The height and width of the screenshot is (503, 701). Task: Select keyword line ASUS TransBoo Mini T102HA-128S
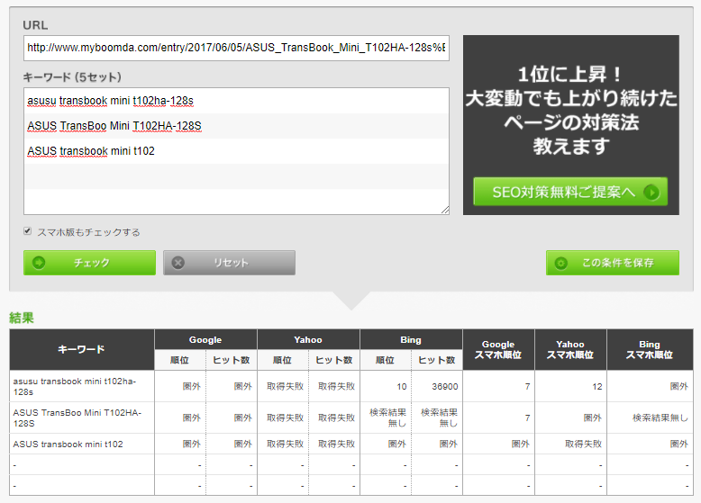[x=114, y=126]
